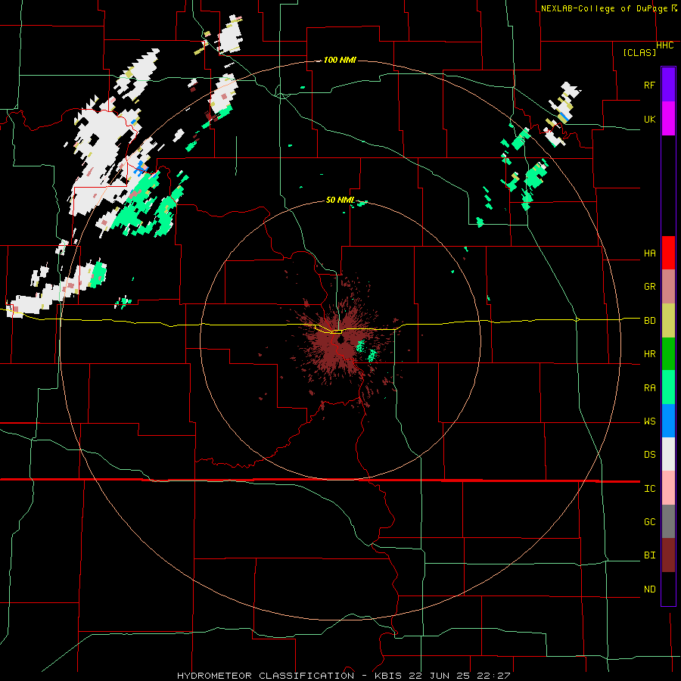Select the BI brown legend swatch

(668, 555)
